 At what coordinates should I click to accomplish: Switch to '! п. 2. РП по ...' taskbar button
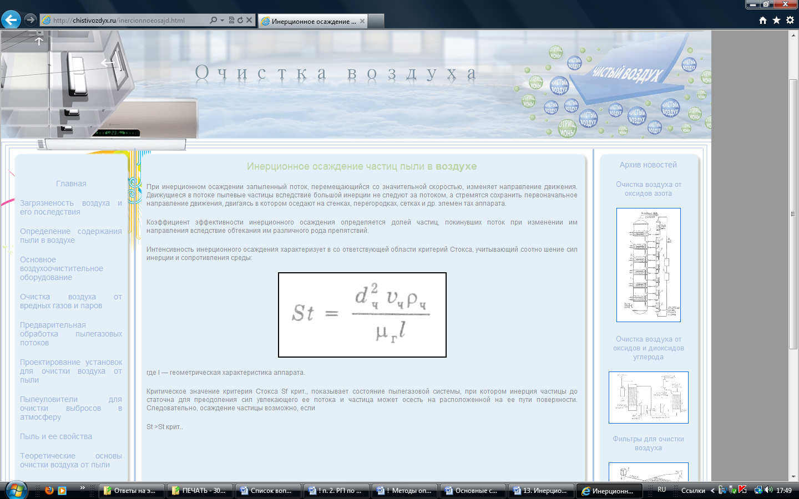pos(336,490)
